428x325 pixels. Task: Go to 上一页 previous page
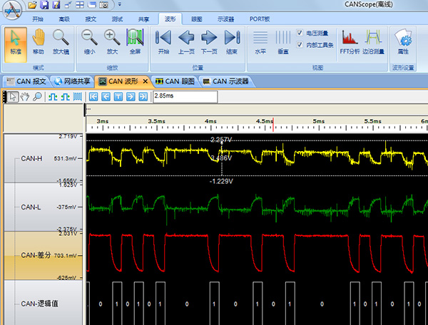click(186, 41)
